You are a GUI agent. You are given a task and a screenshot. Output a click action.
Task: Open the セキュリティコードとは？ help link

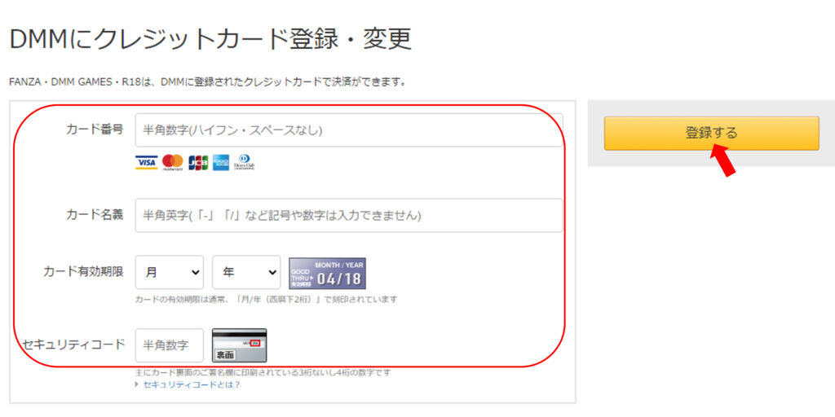click(x=192, y=384)
